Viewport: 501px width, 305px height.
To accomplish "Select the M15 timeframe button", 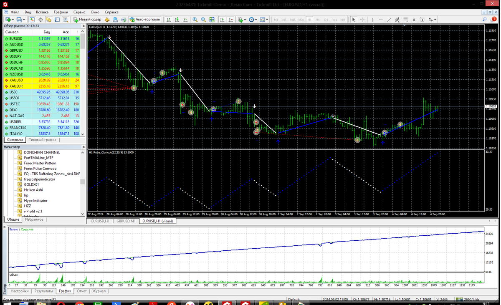I will point(293,20).
